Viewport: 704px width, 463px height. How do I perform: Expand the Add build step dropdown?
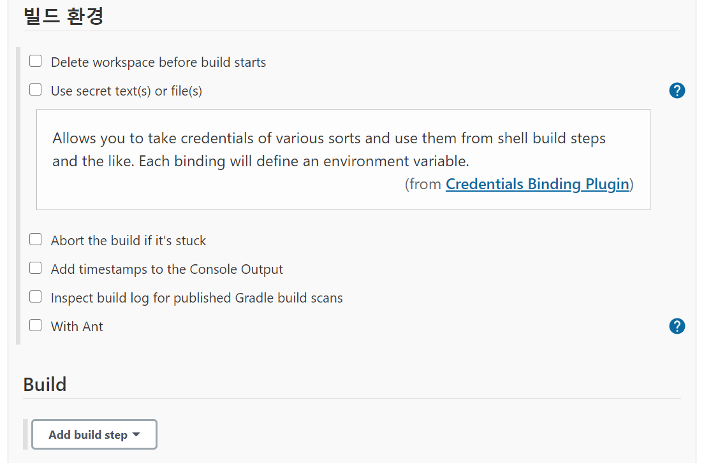coord(94,434)
